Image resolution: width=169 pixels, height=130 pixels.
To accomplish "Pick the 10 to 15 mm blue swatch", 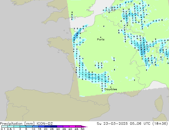I will tap(35, 127).
